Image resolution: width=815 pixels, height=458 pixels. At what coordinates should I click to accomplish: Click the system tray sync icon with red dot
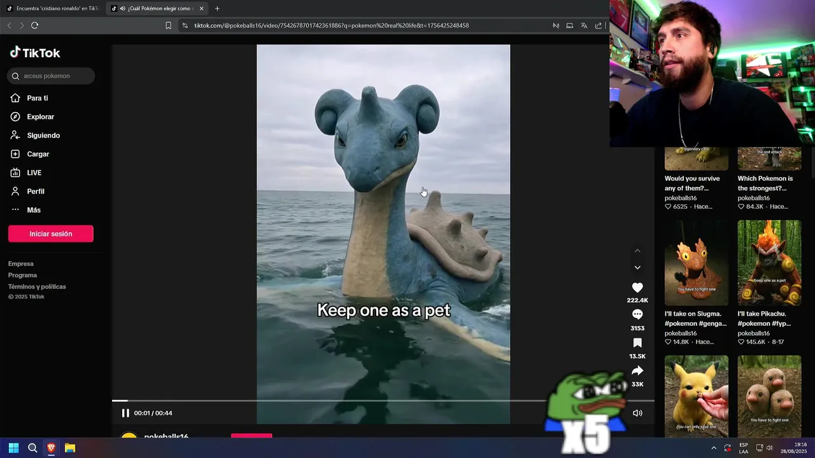[x=728, y=448]
